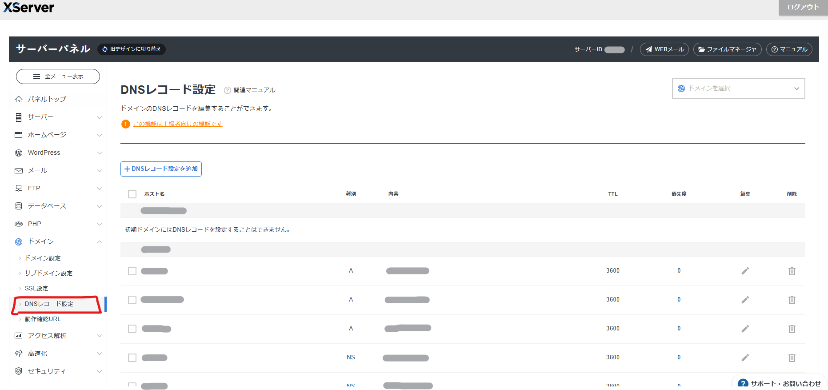Switch to old design with 旧デザインに切り替え

(x=132, y=49)
